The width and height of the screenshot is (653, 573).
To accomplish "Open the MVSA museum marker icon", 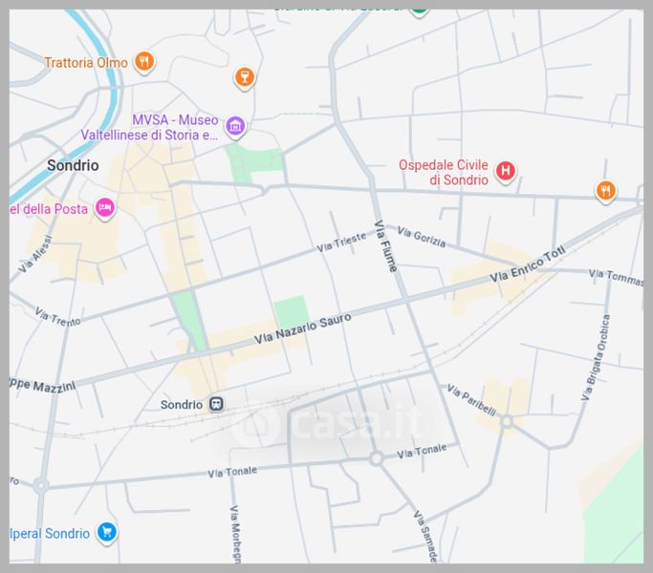I will (x=235, y=126).
